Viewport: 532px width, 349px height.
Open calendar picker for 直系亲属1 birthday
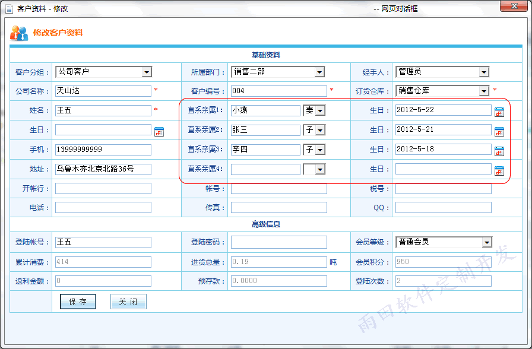(x=499, y=112)
